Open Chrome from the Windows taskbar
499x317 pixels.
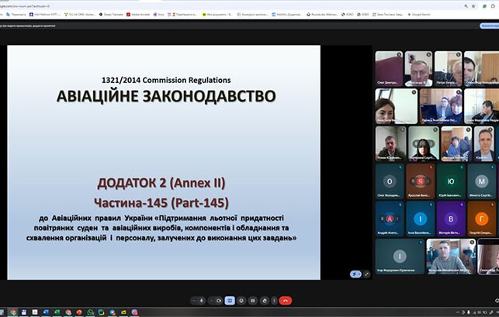click(x=12, y=312)
